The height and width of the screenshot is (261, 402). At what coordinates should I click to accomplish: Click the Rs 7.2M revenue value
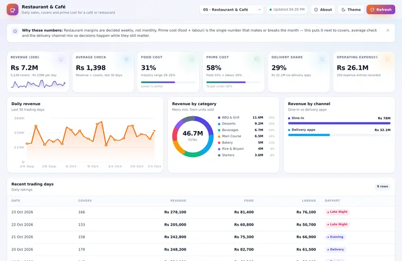[24, 68]
